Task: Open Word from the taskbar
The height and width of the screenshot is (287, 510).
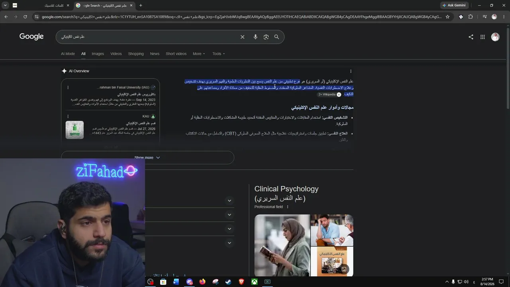Action: click(176, 282)
